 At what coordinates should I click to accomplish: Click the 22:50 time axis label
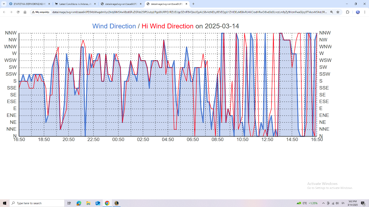click(x=93, y=140)
